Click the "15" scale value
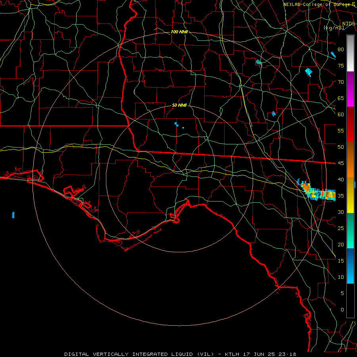Screen dimensions: 357x357 (341, 261)
